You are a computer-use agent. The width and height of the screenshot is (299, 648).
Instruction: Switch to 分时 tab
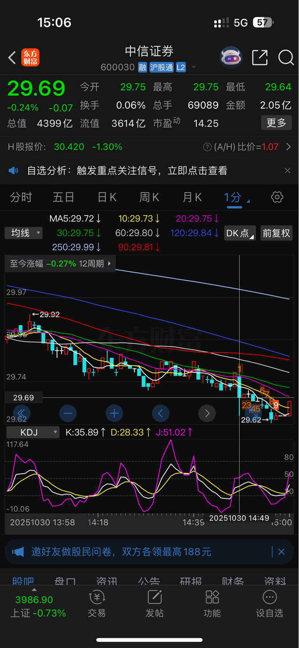pyautogui.click(x=21, y=197)
